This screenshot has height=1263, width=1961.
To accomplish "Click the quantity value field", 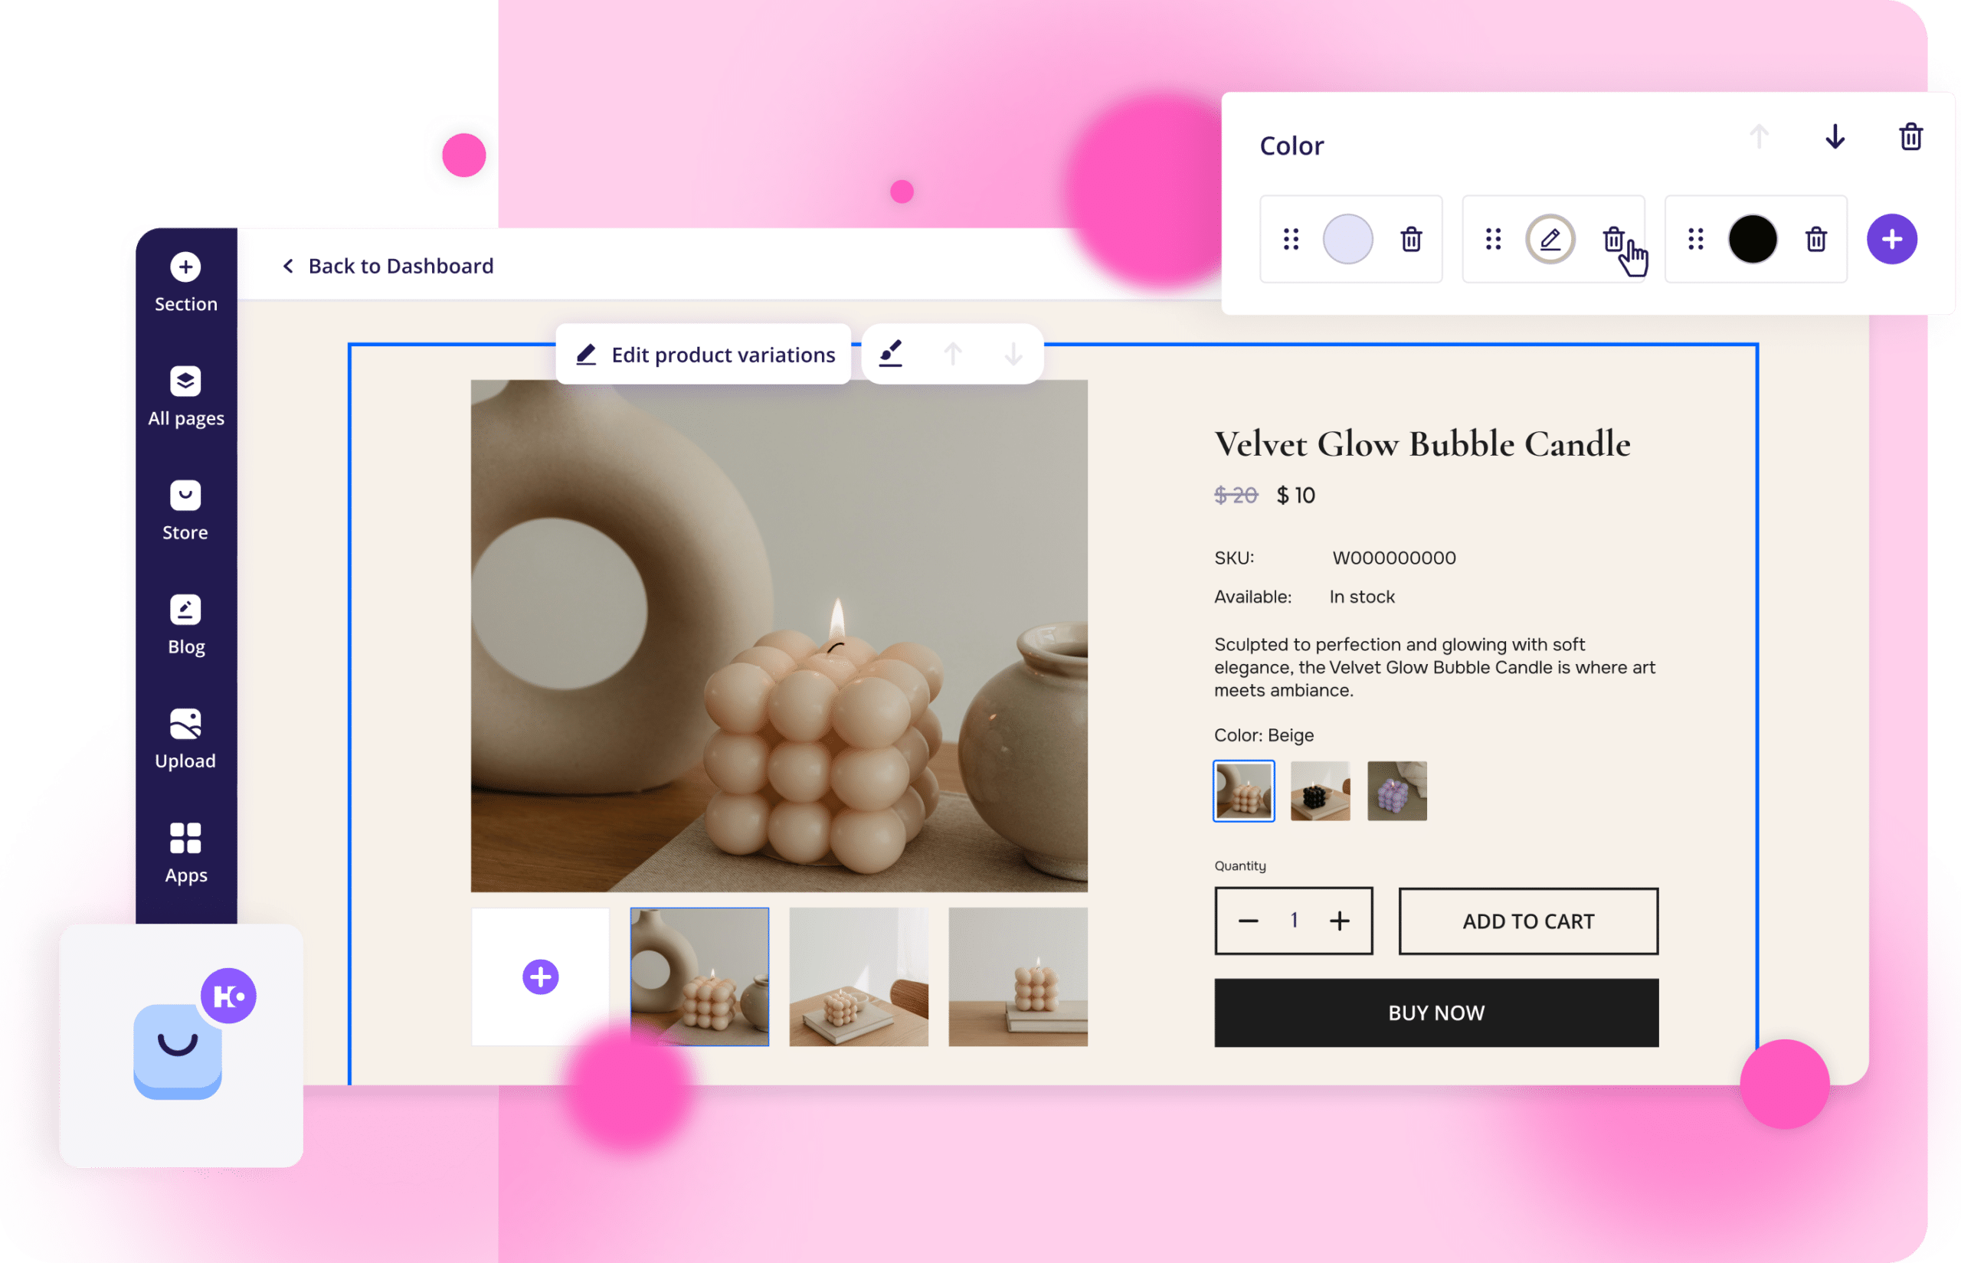I will pos(1293,920).
